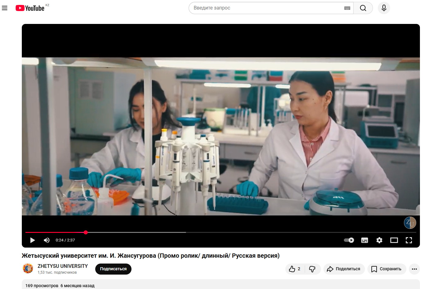
Task: Click the ZU channel watermark on video
Action: [410, 223]
